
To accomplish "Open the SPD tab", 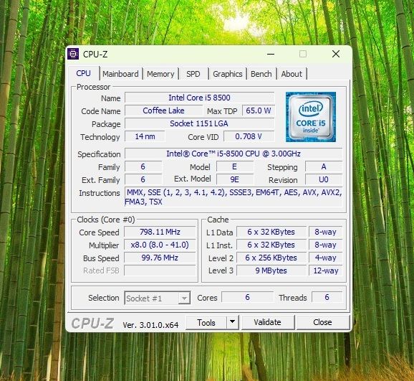I will (193, 74).
